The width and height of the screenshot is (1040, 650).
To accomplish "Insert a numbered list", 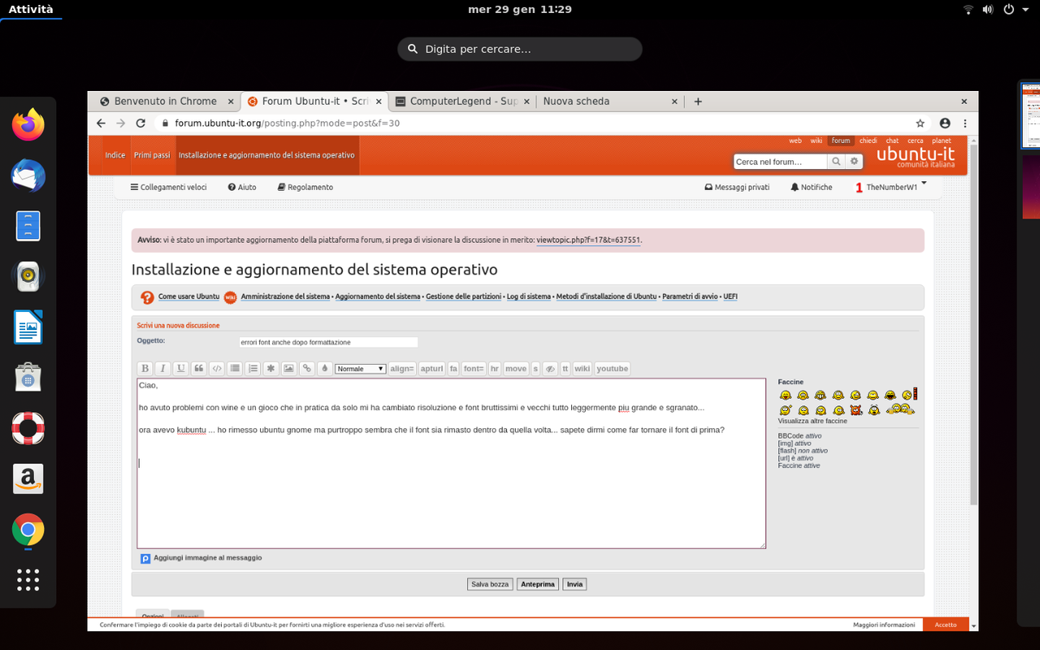I will click(253, 368).
